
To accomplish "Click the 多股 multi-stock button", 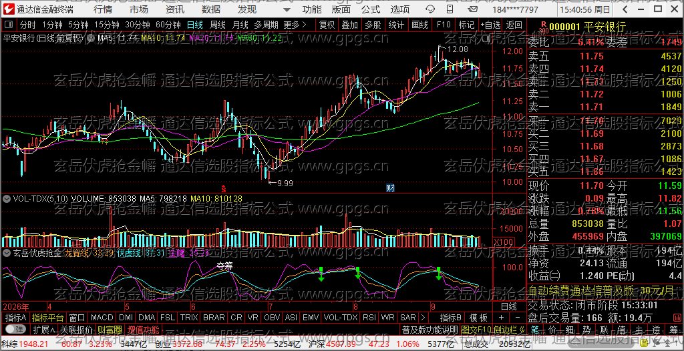I will pyautogui.click(x=373, y=25).
